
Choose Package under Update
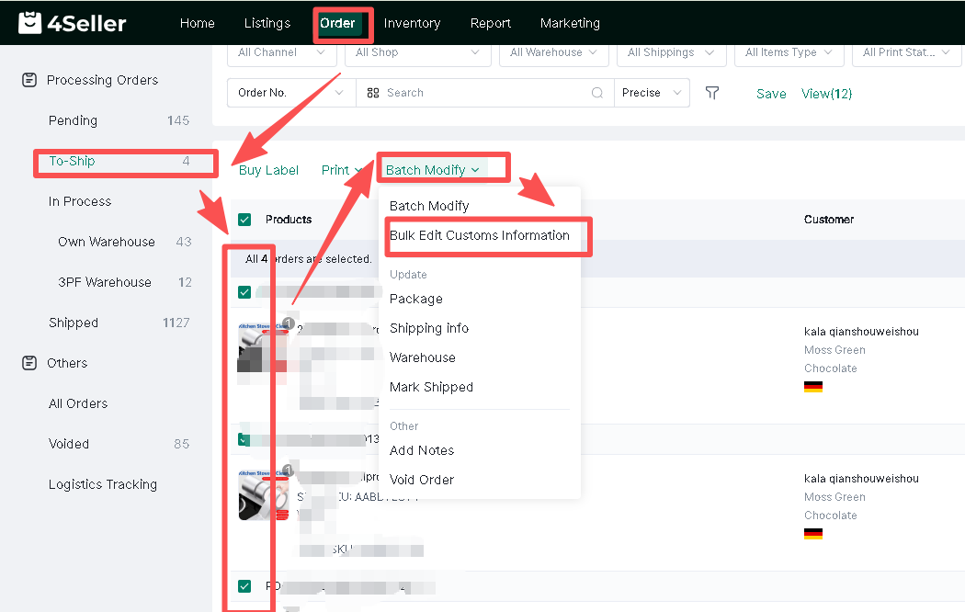click(416, 299)
